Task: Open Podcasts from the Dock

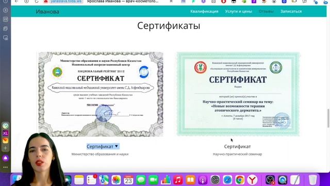Action: [203, 180]
